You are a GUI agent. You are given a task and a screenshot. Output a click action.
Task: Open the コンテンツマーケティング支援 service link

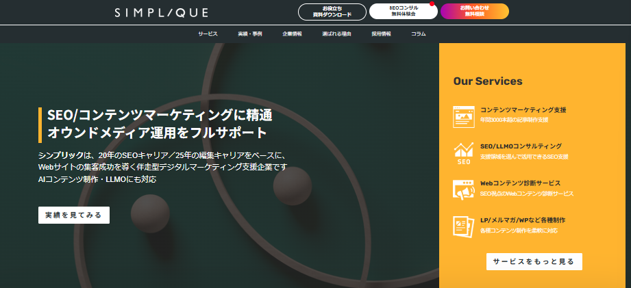tap(523, 109)
